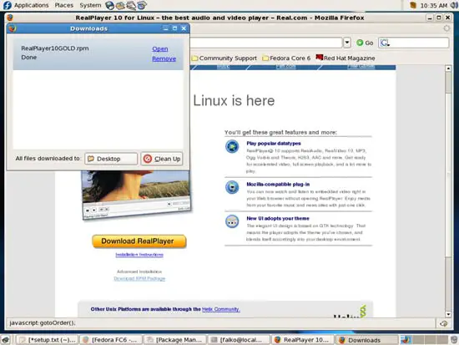Click the RealPlayer screenshot preview image

tap(136, 195)
